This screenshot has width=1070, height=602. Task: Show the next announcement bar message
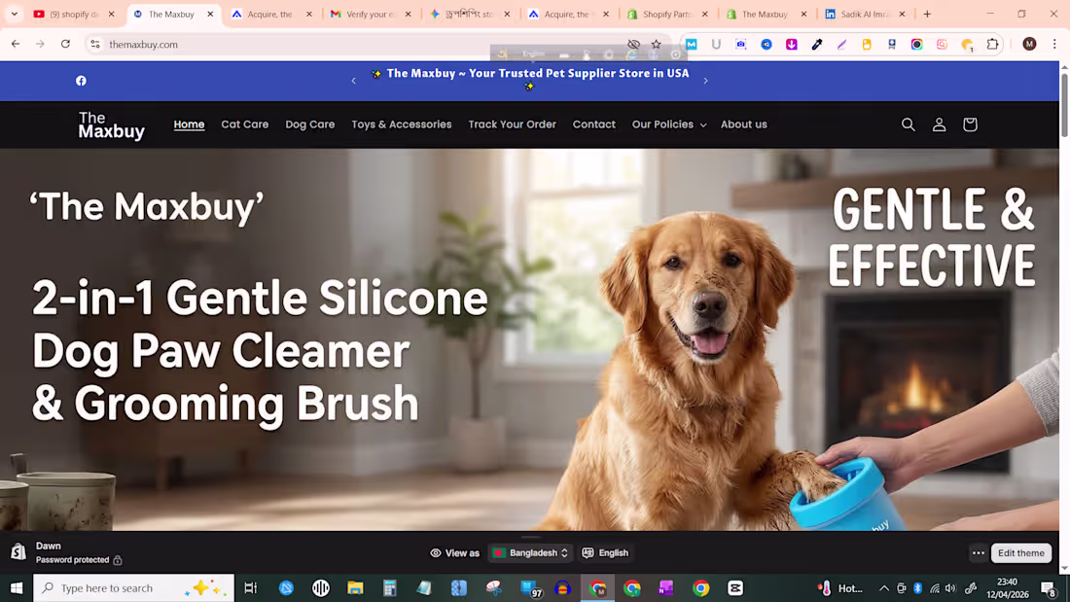click(705, 81)
